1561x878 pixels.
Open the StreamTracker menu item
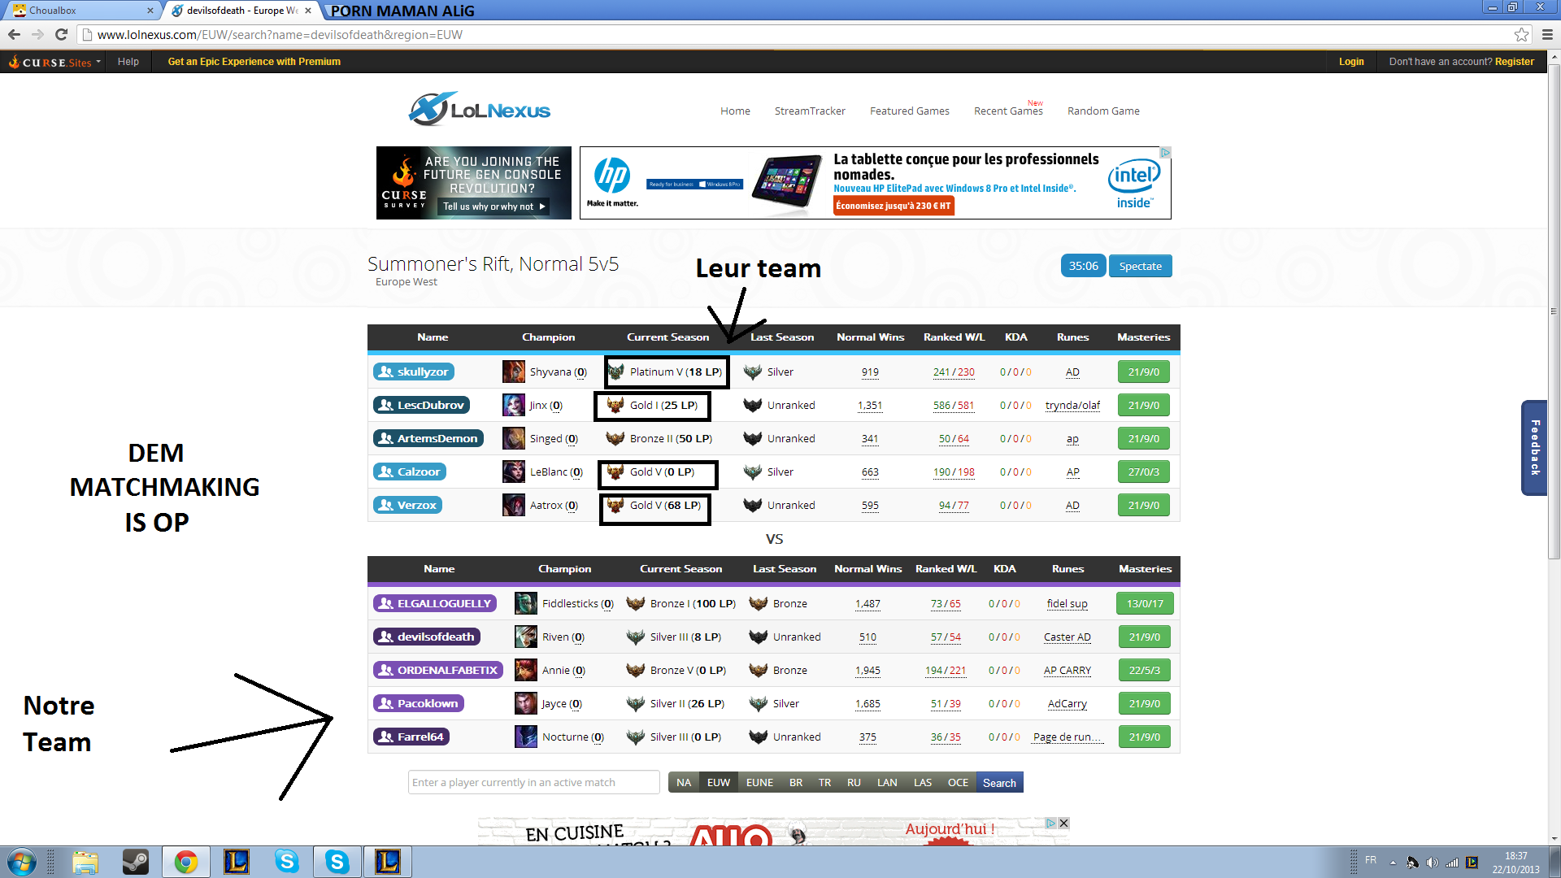[x=809, y=111]
